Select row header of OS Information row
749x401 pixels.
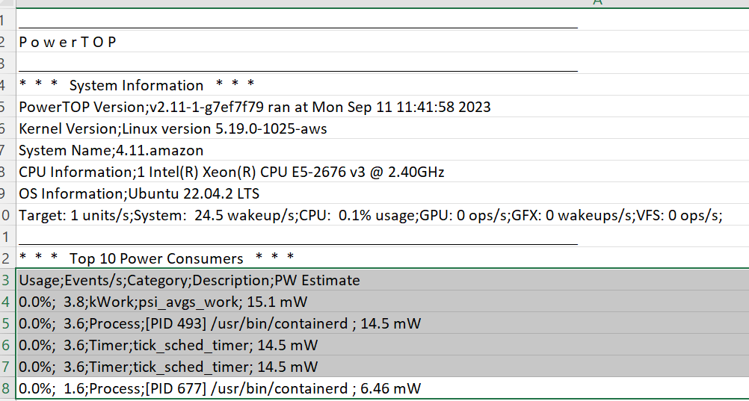[6, 193]
